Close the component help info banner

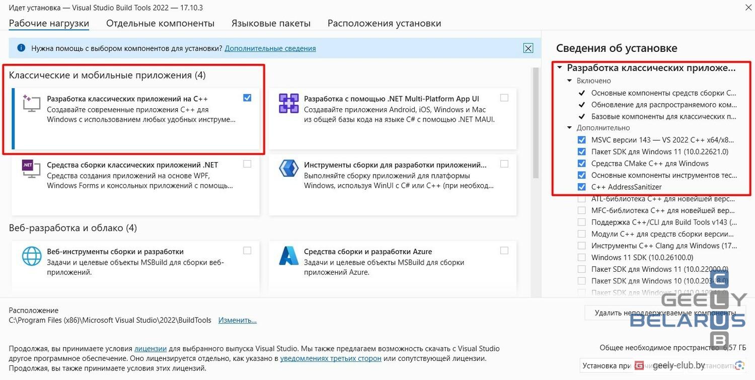tap(528, 48)
